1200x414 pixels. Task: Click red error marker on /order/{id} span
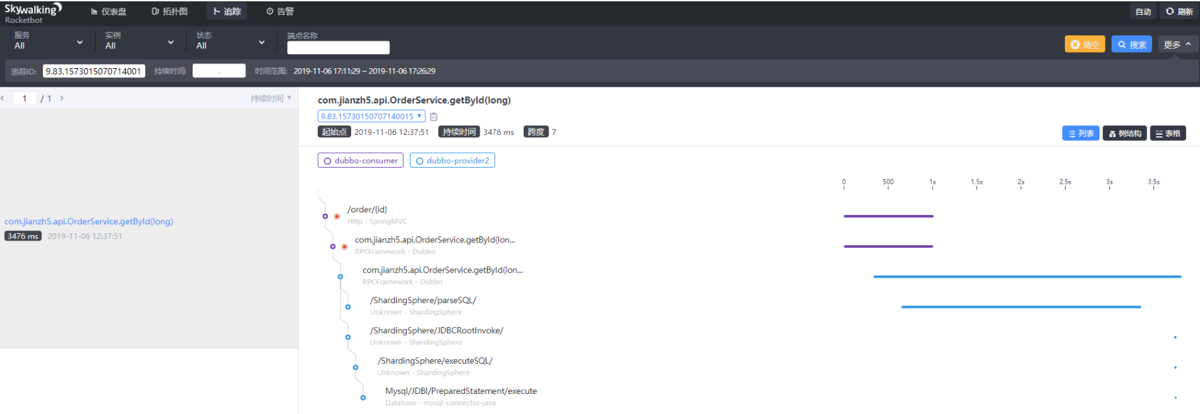pos(337,216)
